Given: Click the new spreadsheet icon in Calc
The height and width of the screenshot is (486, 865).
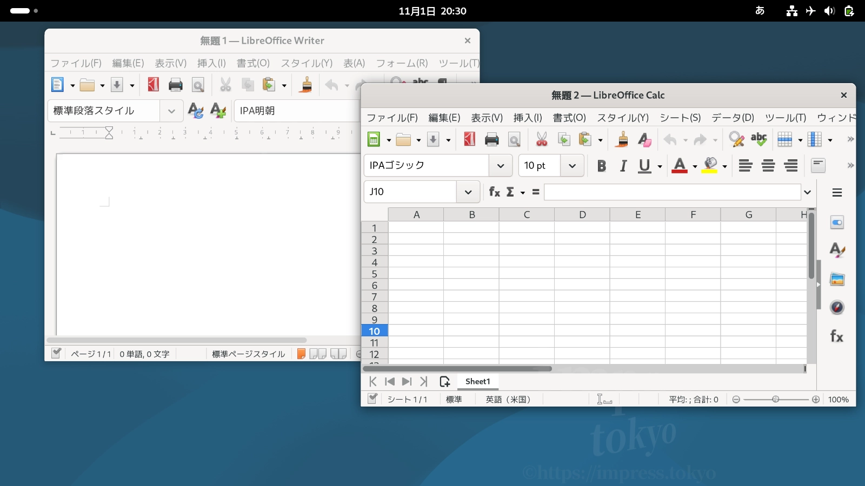Looking at the screenshot, I should point(374,139).
